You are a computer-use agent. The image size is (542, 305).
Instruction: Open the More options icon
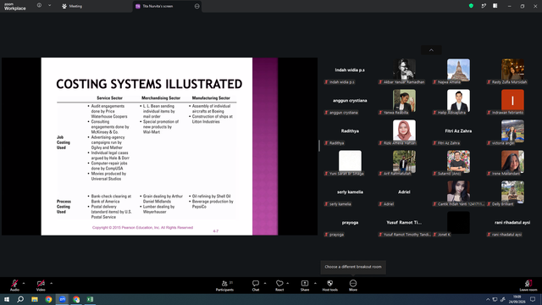353,283
